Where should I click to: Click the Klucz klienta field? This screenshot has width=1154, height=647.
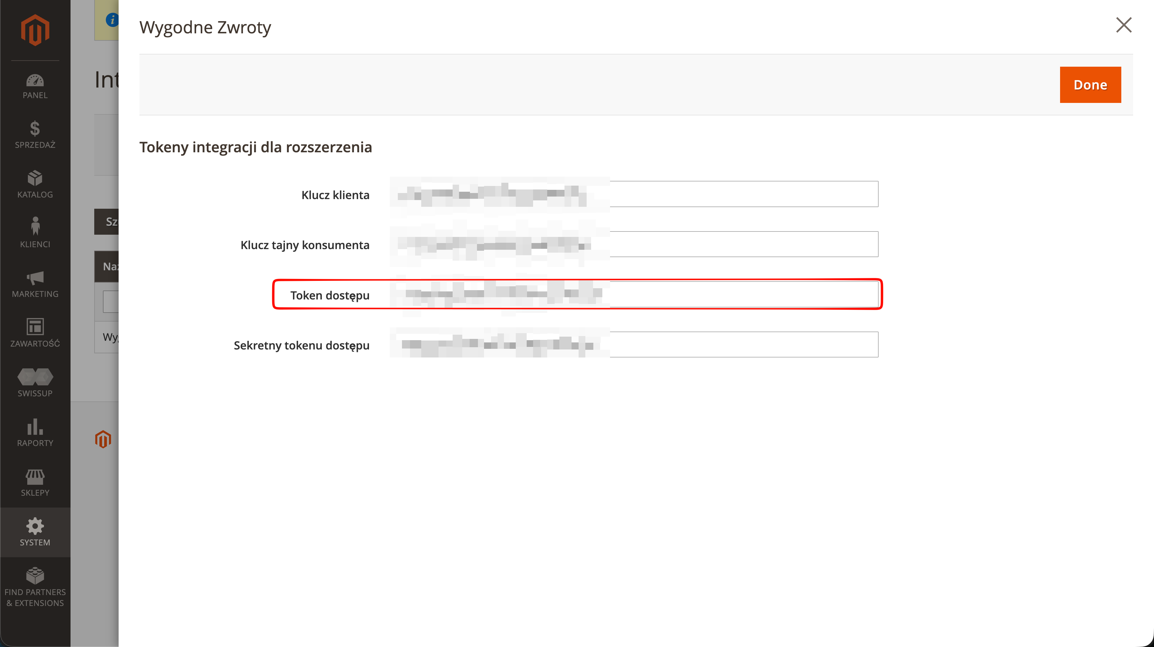[634, 194]
